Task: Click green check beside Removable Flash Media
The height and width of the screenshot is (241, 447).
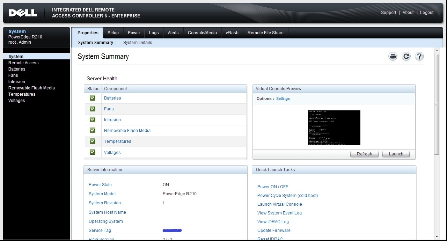Action: [x=93, y=130]
